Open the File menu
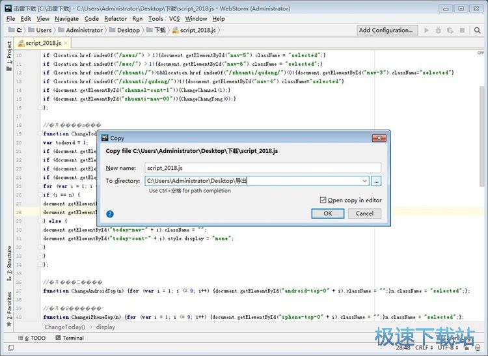Image resolution: width=488 pixels, height=356 pixels. (10, 19)
